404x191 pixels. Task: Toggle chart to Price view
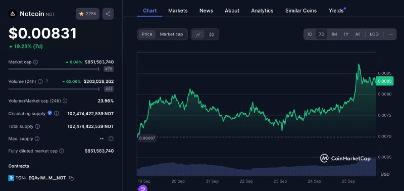147,34
